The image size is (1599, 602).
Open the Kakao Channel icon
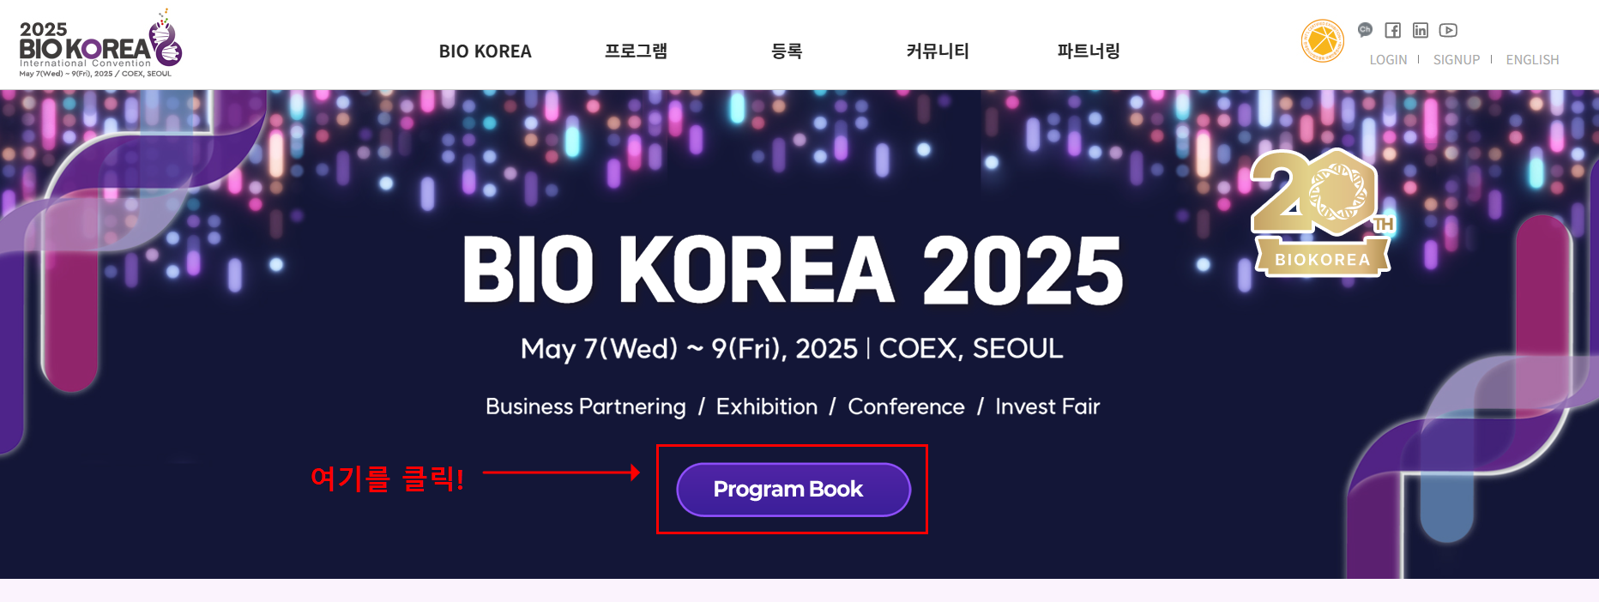coord(1365,30)
